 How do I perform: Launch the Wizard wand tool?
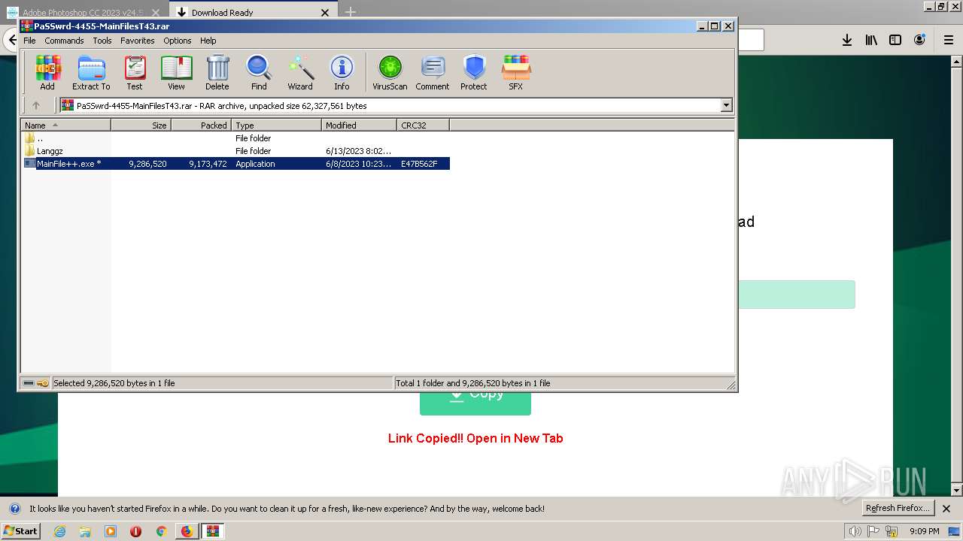[300, 73]
